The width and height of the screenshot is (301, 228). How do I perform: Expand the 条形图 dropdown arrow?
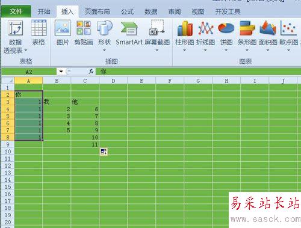click(247, 50)
